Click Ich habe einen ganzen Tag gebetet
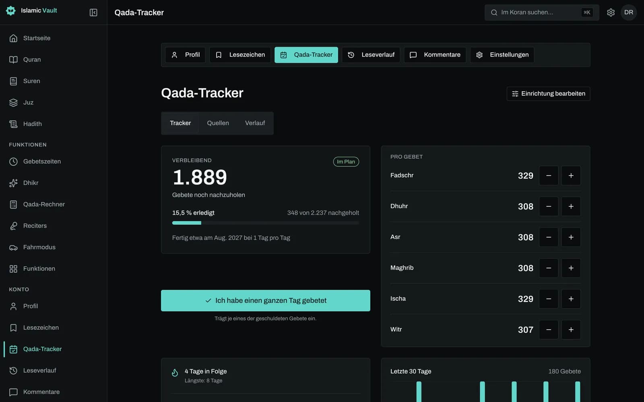 [266, 301]
